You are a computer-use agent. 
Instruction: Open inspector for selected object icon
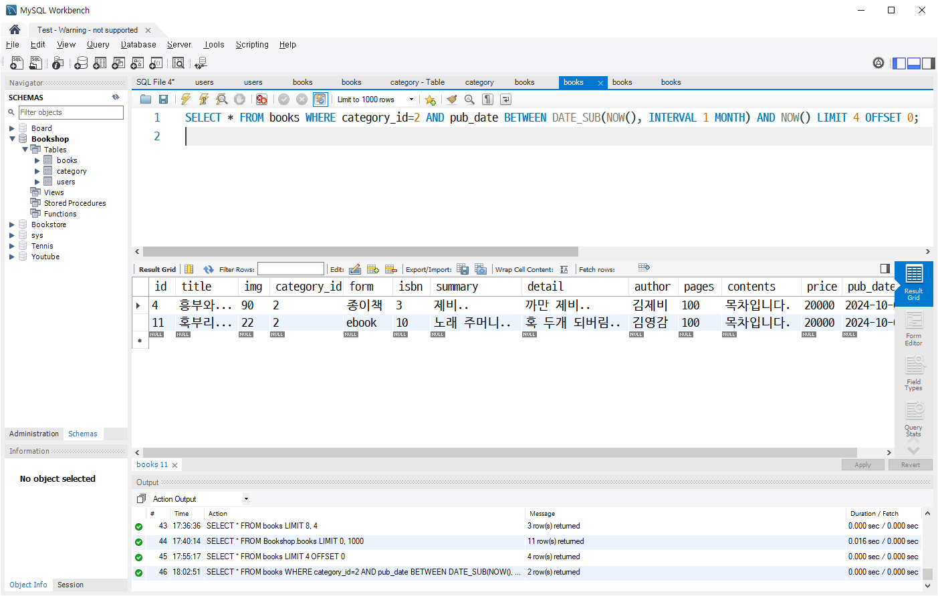(57, 63)
